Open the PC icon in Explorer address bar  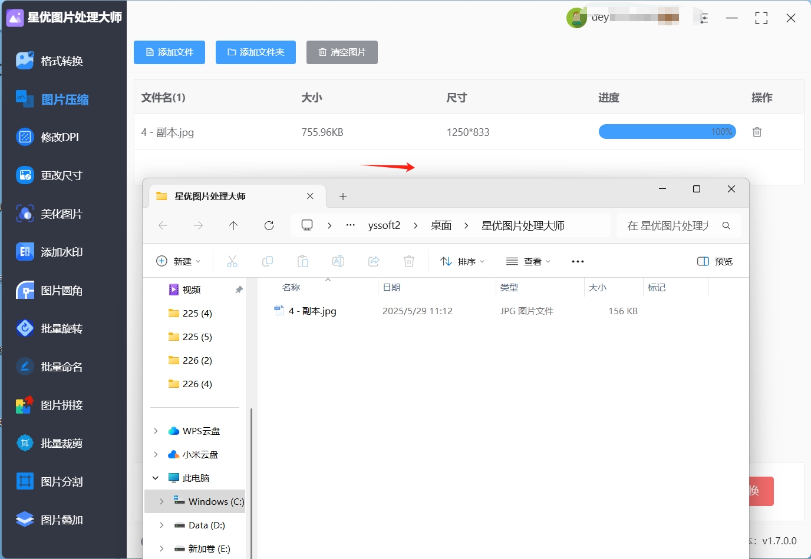[307, 225]
